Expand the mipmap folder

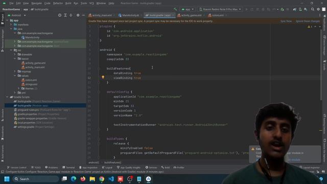pos(15,72)
